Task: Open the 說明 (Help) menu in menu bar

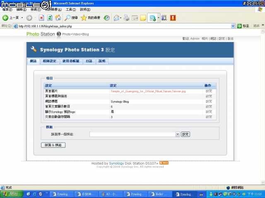Action: 85,9
